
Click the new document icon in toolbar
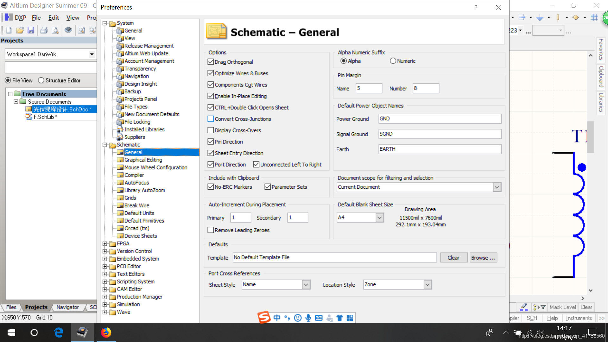9,30
